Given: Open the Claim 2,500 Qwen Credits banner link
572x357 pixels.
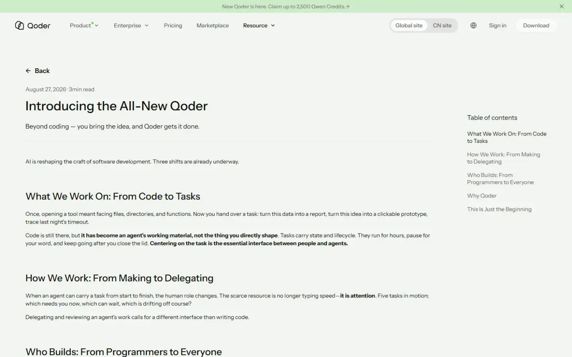Looking at the screenshot, I should coord(286,7).
